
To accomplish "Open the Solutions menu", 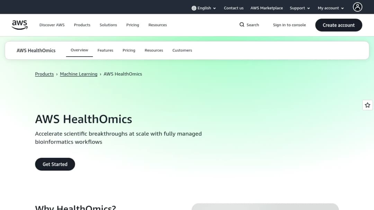I will tap(108, 25).
